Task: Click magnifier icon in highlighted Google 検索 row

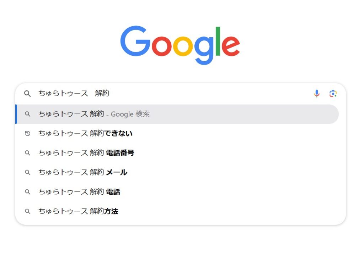Action: 28,114
